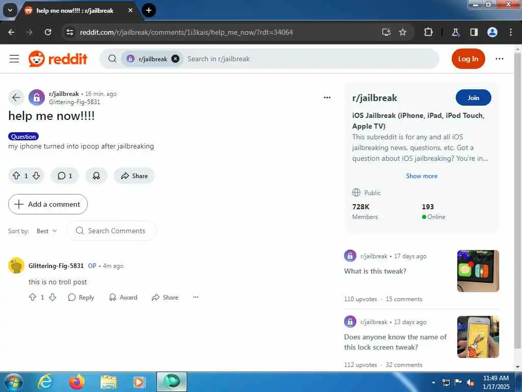522x392 pixels.
Task: Open the muted volume tray icon
Action: tap(471, 383)
